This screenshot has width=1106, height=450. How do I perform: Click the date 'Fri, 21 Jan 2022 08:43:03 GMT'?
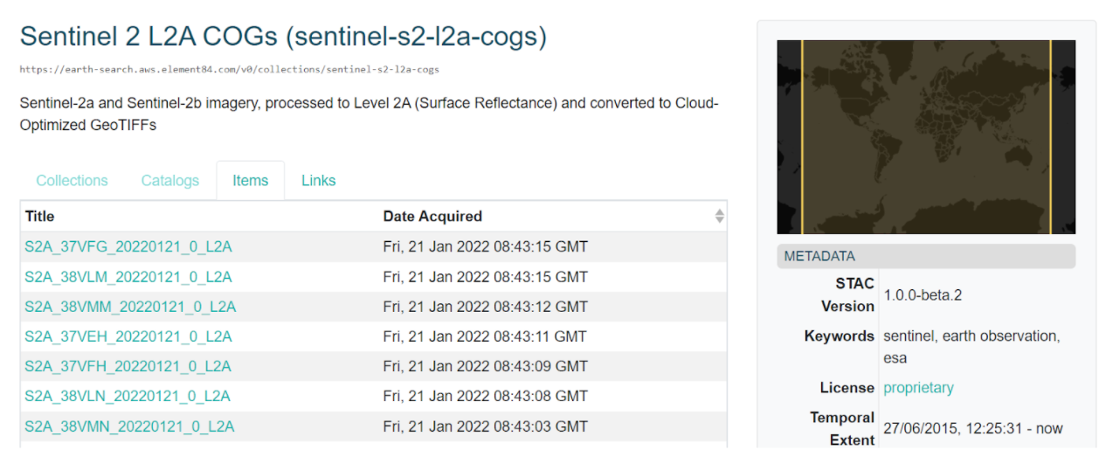pyautogui.click(x=486, y=426)
